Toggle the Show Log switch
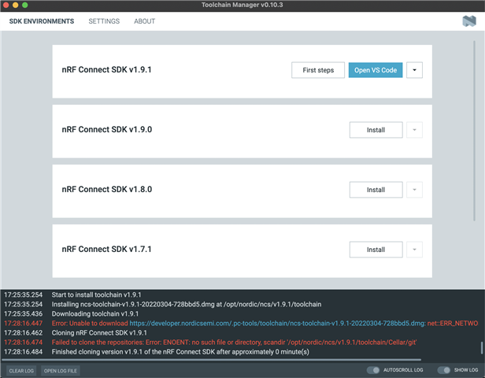485x378 pixels. 443,370
